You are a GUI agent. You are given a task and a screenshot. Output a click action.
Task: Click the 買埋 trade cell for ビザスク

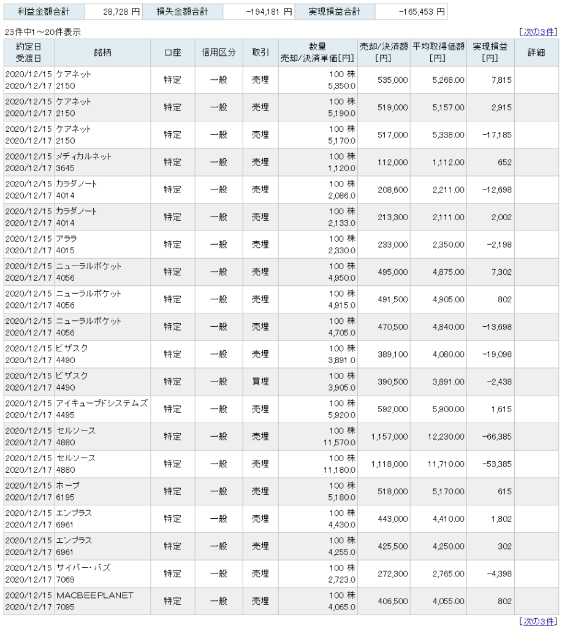[x=260, y=381]
